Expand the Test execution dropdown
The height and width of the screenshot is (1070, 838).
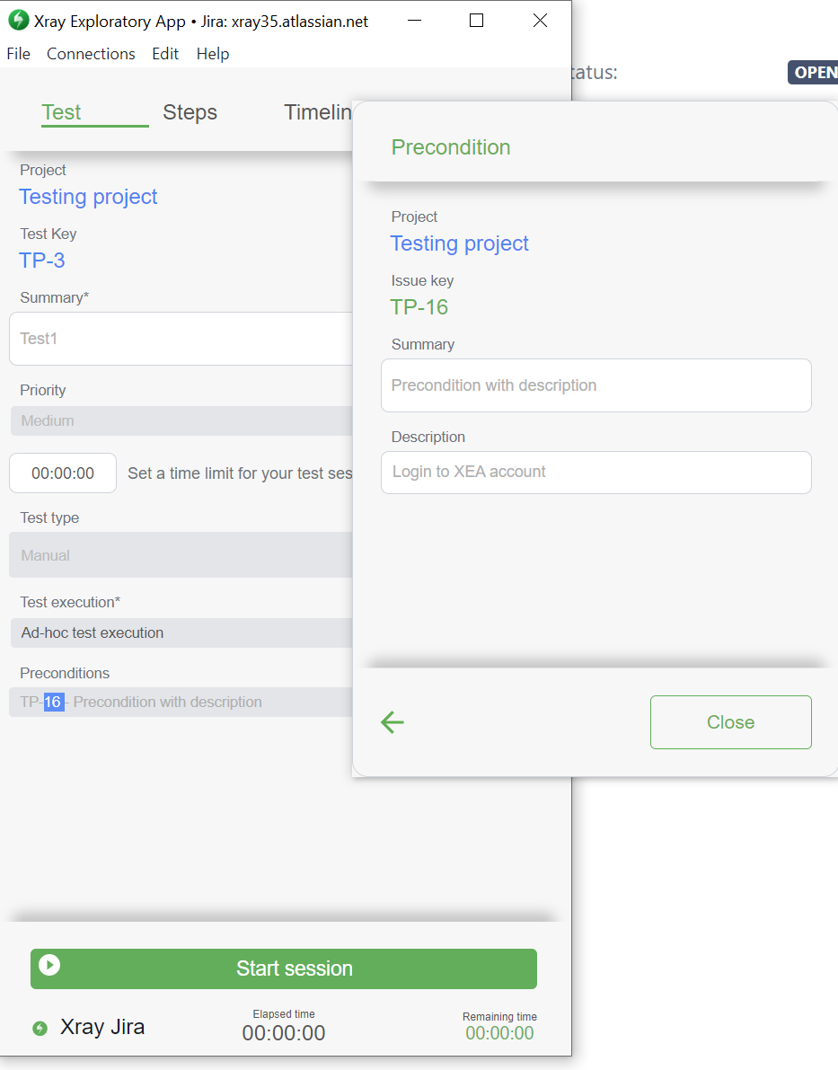pyautogui.click(x=180, y=632)
